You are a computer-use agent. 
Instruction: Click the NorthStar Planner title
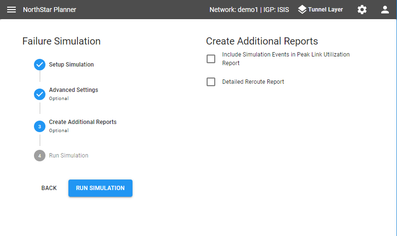(49, 10)
